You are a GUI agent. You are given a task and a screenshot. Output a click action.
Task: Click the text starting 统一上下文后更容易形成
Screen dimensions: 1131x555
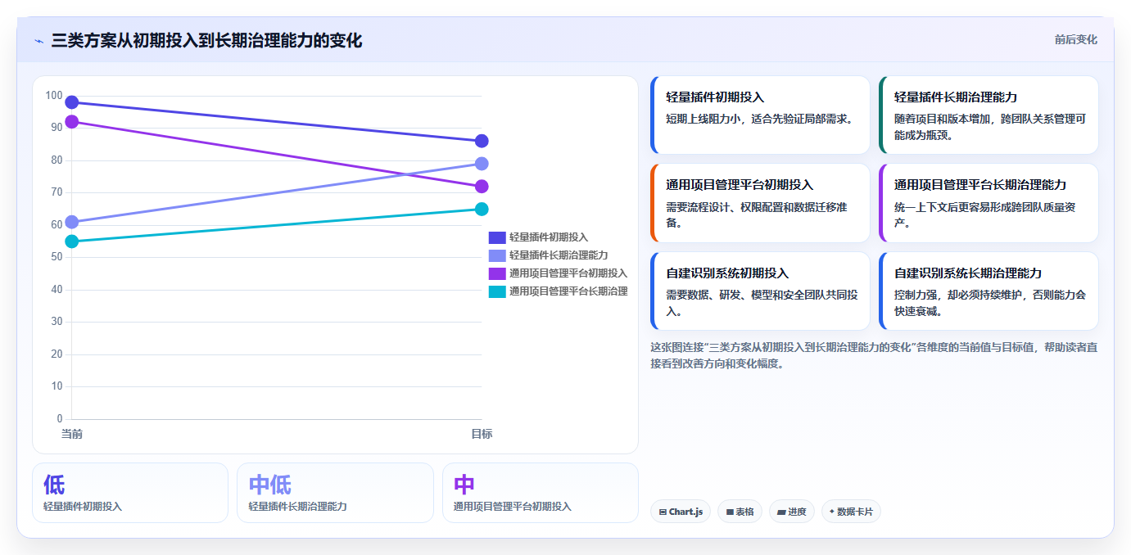[984, 214]
